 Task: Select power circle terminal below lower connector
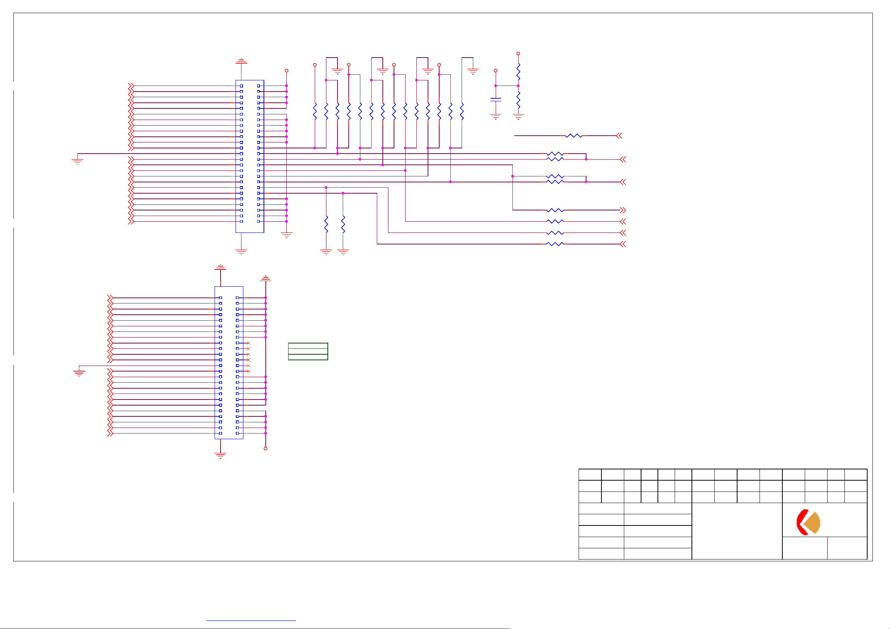tap(265, 448)
